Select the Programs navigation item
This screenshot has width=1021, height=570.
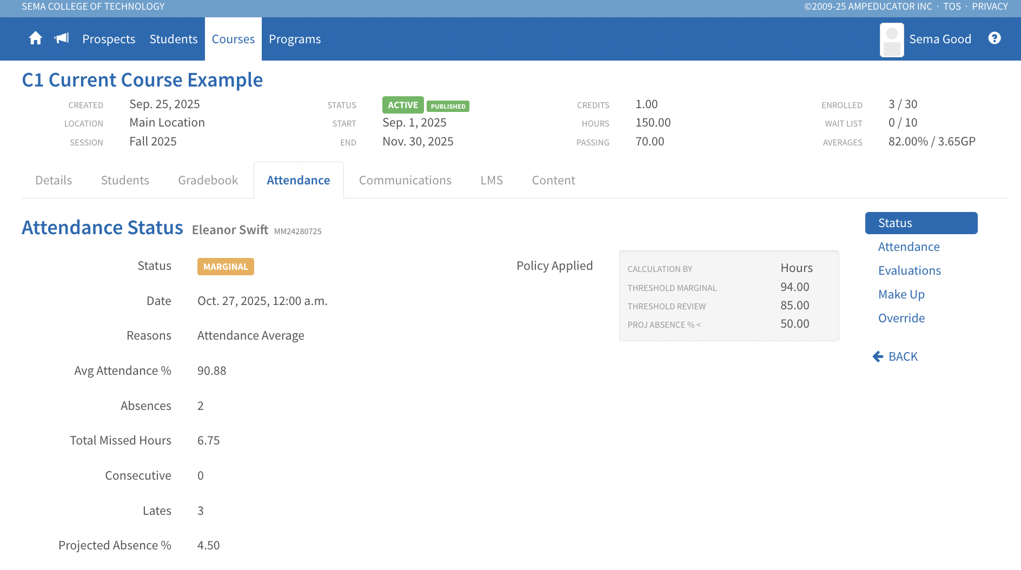(295, 39)
